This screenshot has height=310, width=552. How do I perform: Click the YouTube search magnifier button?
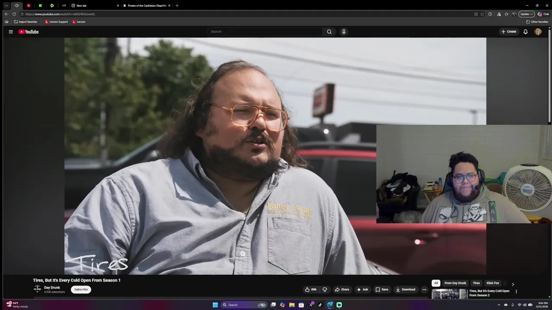(x=329, y=31)
